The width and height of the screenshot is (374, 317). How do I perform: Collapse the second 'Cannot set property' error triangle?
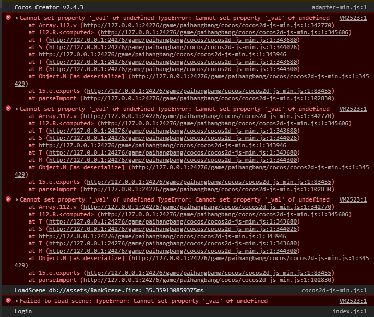pos(17,109)
